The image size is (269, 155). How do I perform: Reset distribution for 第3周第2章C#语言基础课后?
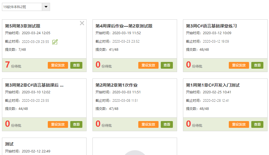[58, 124]
